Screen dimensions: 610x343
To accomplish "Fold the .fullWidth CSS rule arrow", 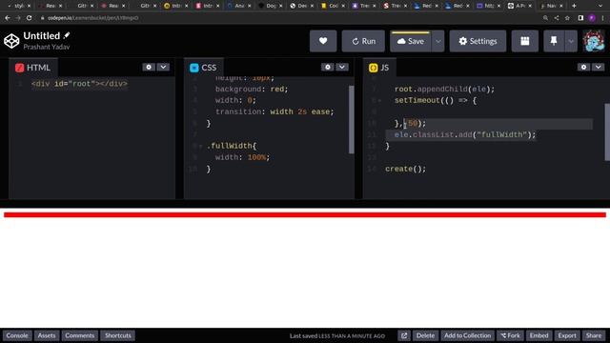I will pos(201,146).
